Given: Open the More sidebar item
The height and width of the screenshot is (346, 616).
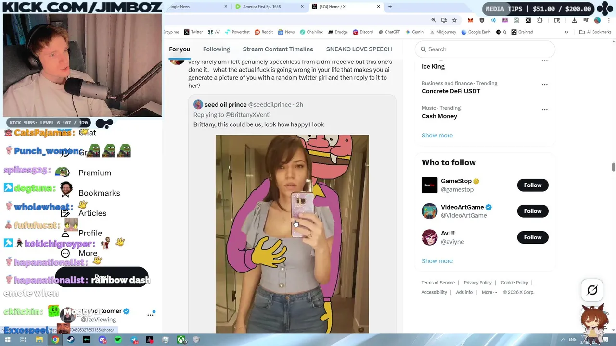Looking at the screenshot, I should tap(79, 253).
